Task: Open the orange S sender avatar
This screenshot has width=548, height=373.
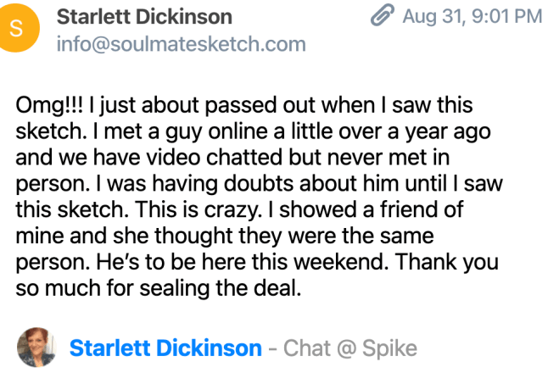Action: pyautogui.click(x=16, y=28)
